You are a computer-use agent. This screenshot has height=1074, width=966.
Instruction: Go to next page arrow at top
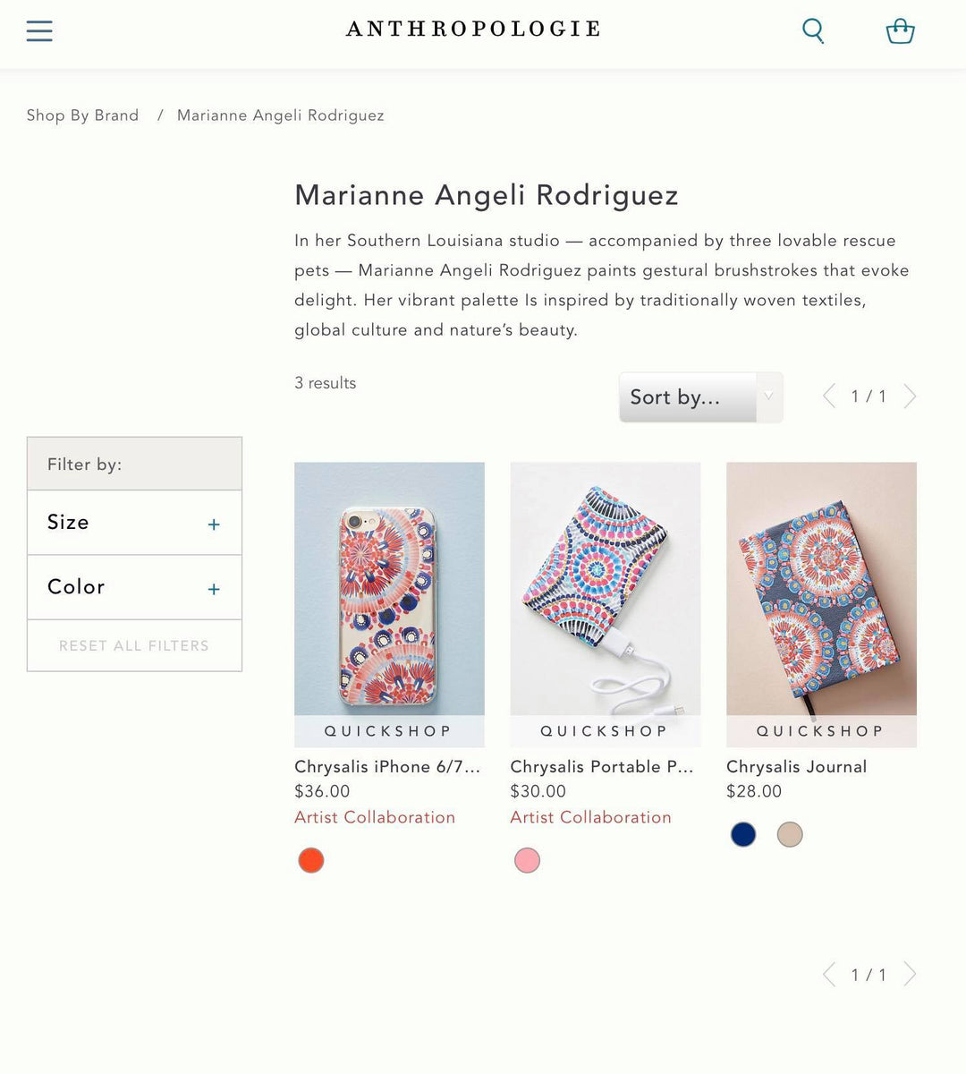910,396
